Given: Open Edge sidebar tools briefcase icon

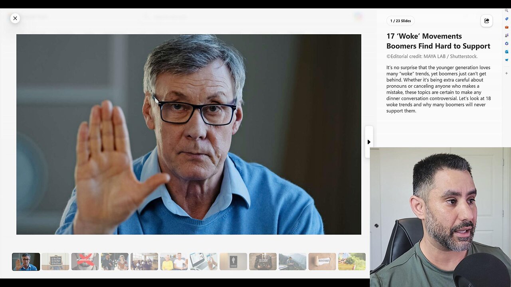Looking at the screenshot, I should click(507, 27).
